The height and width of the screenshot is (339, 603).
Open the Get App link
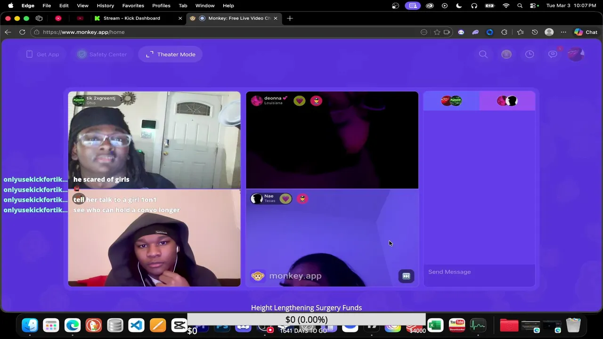42,54
